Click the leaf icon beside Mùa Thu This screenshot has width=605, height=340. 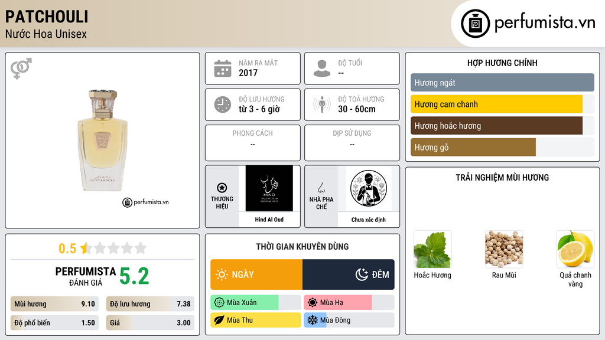(219, 320)
